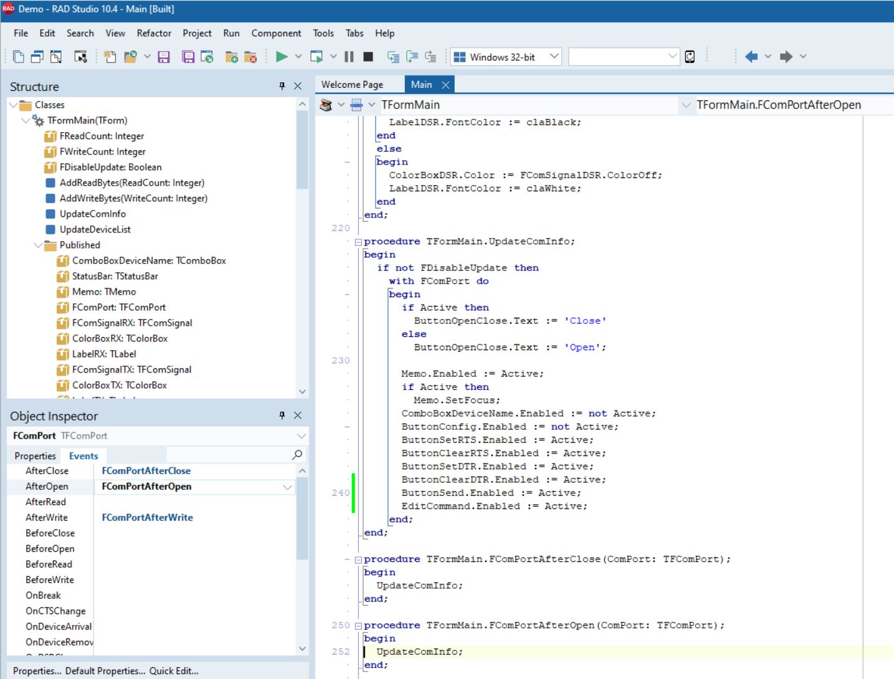Open the Refactor menu
Viewport: 894px width, 679px height.
point(154,33)
